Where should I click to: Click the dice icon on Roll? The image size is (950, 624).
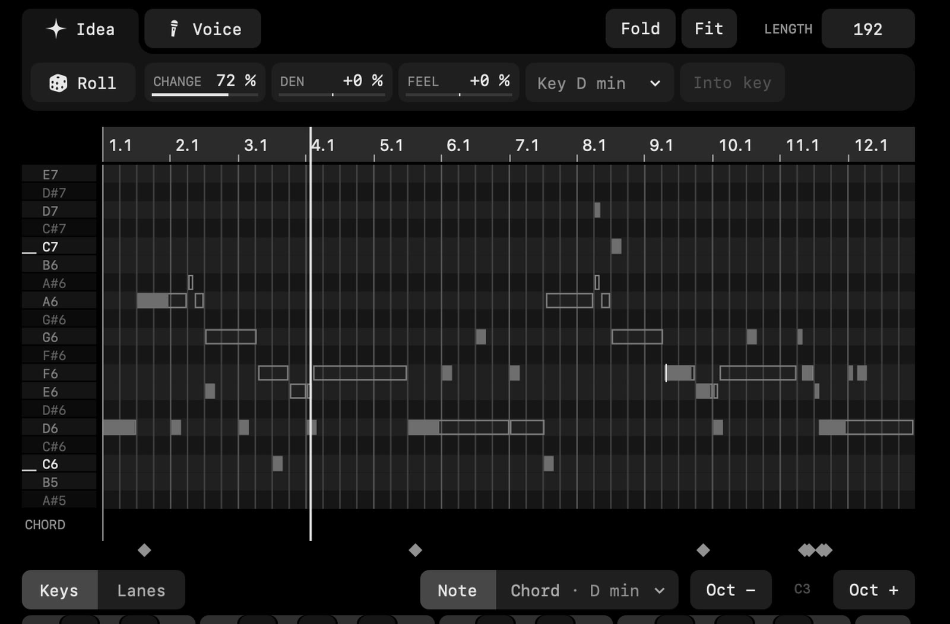(x=58, y=83)
